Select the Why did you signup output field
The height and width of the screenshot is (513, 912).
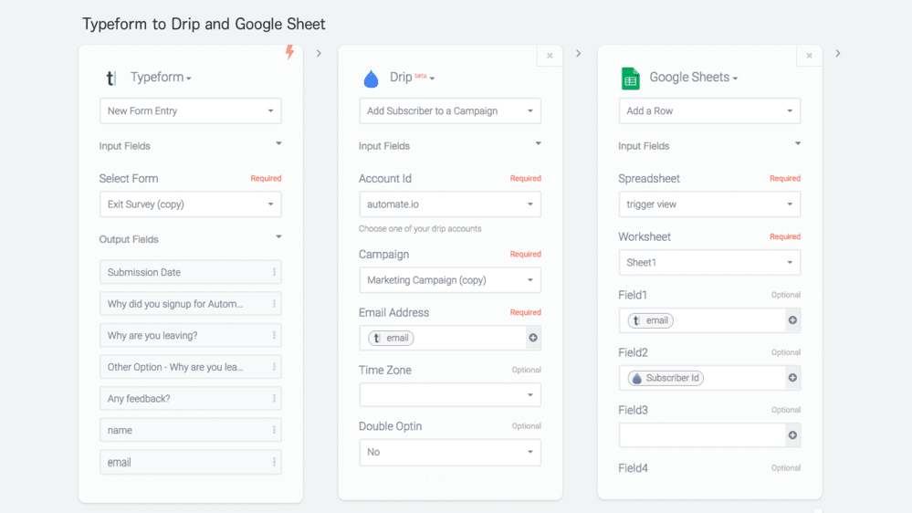(x=191, y=304)
